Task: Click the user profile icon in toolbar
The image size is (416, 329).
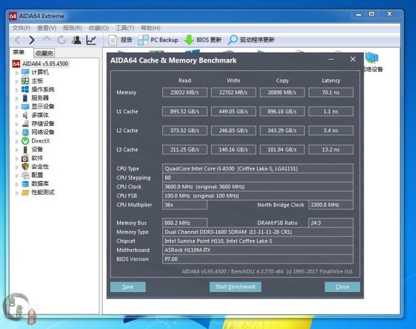Action: tap(77, 40)
